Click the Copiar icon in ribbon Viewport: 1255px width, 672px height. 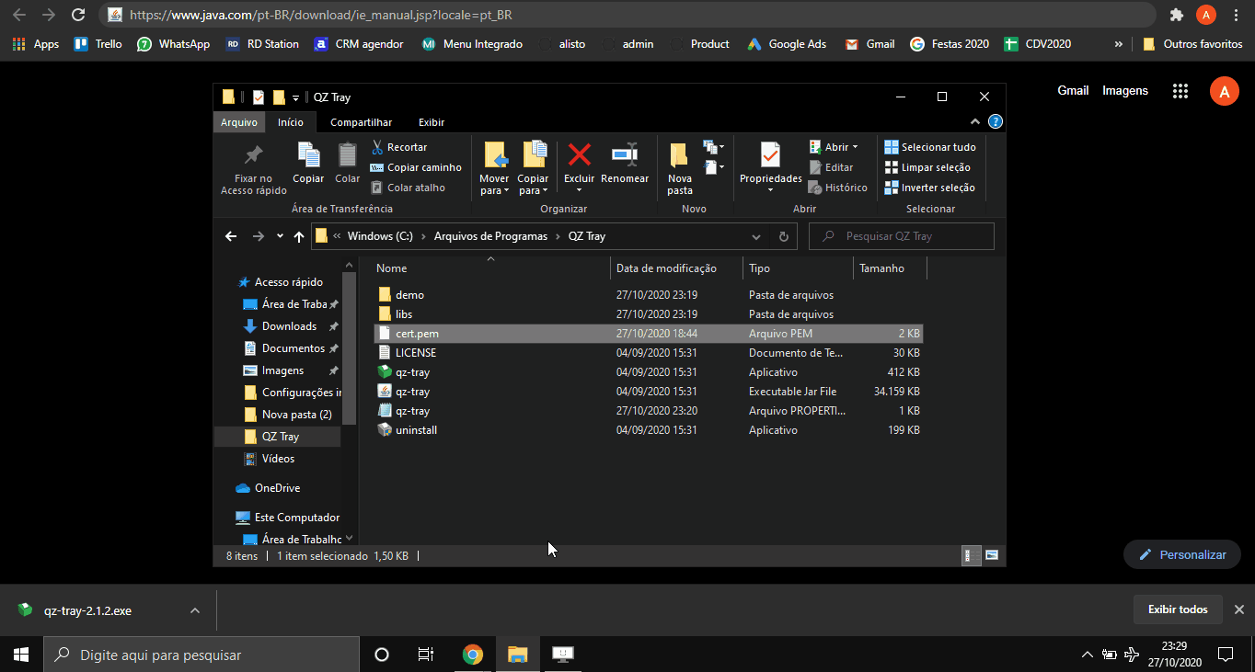[308, 154]
